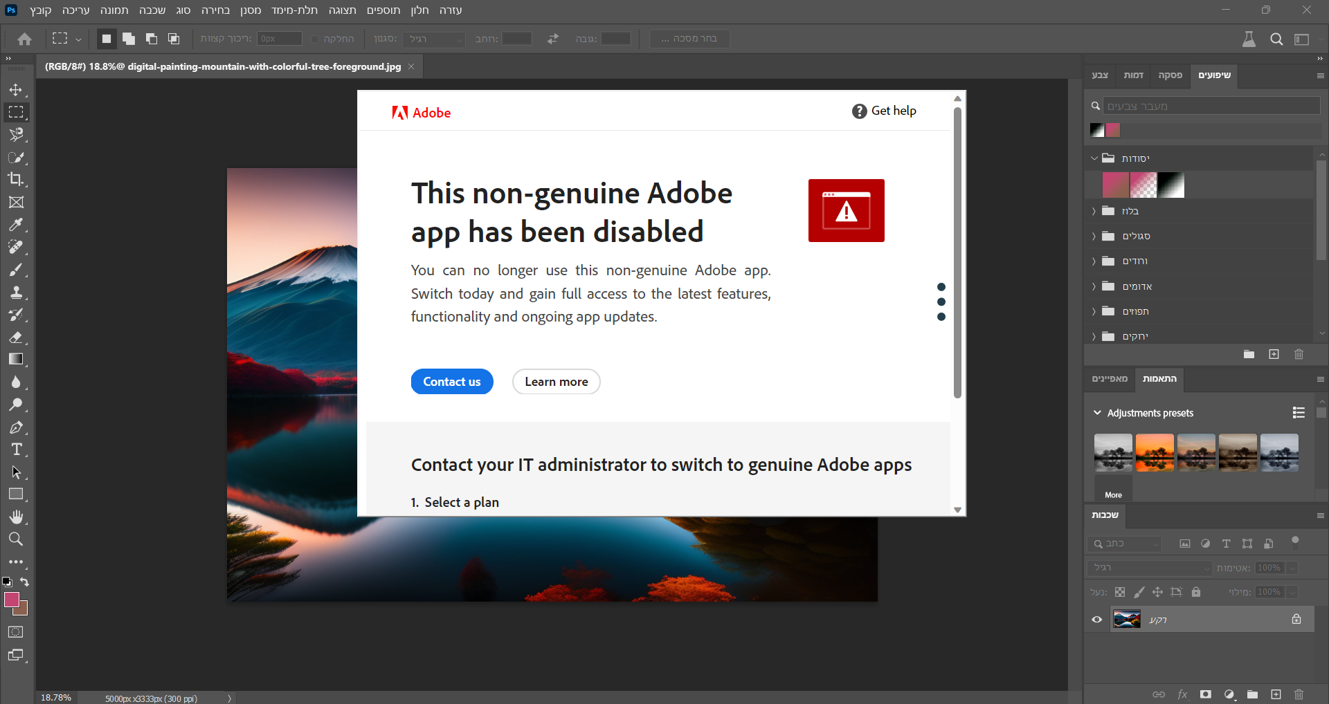The height and width of the screenshot is (704, 1329).
Task: Expand the ורודים gradient folder
Action: 1094,261
